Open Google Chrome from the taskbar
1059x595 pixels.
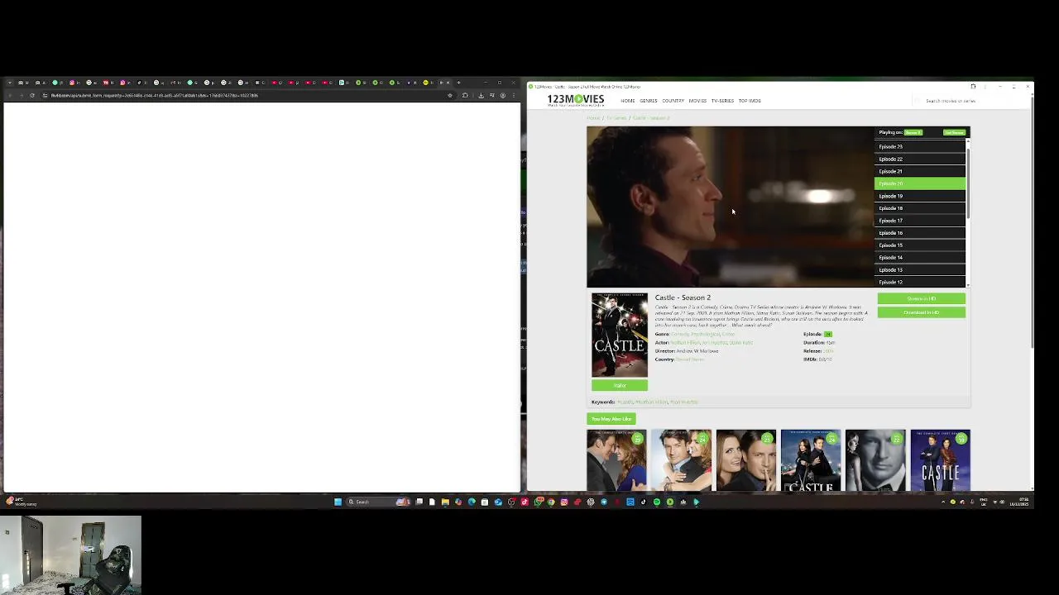551,502
